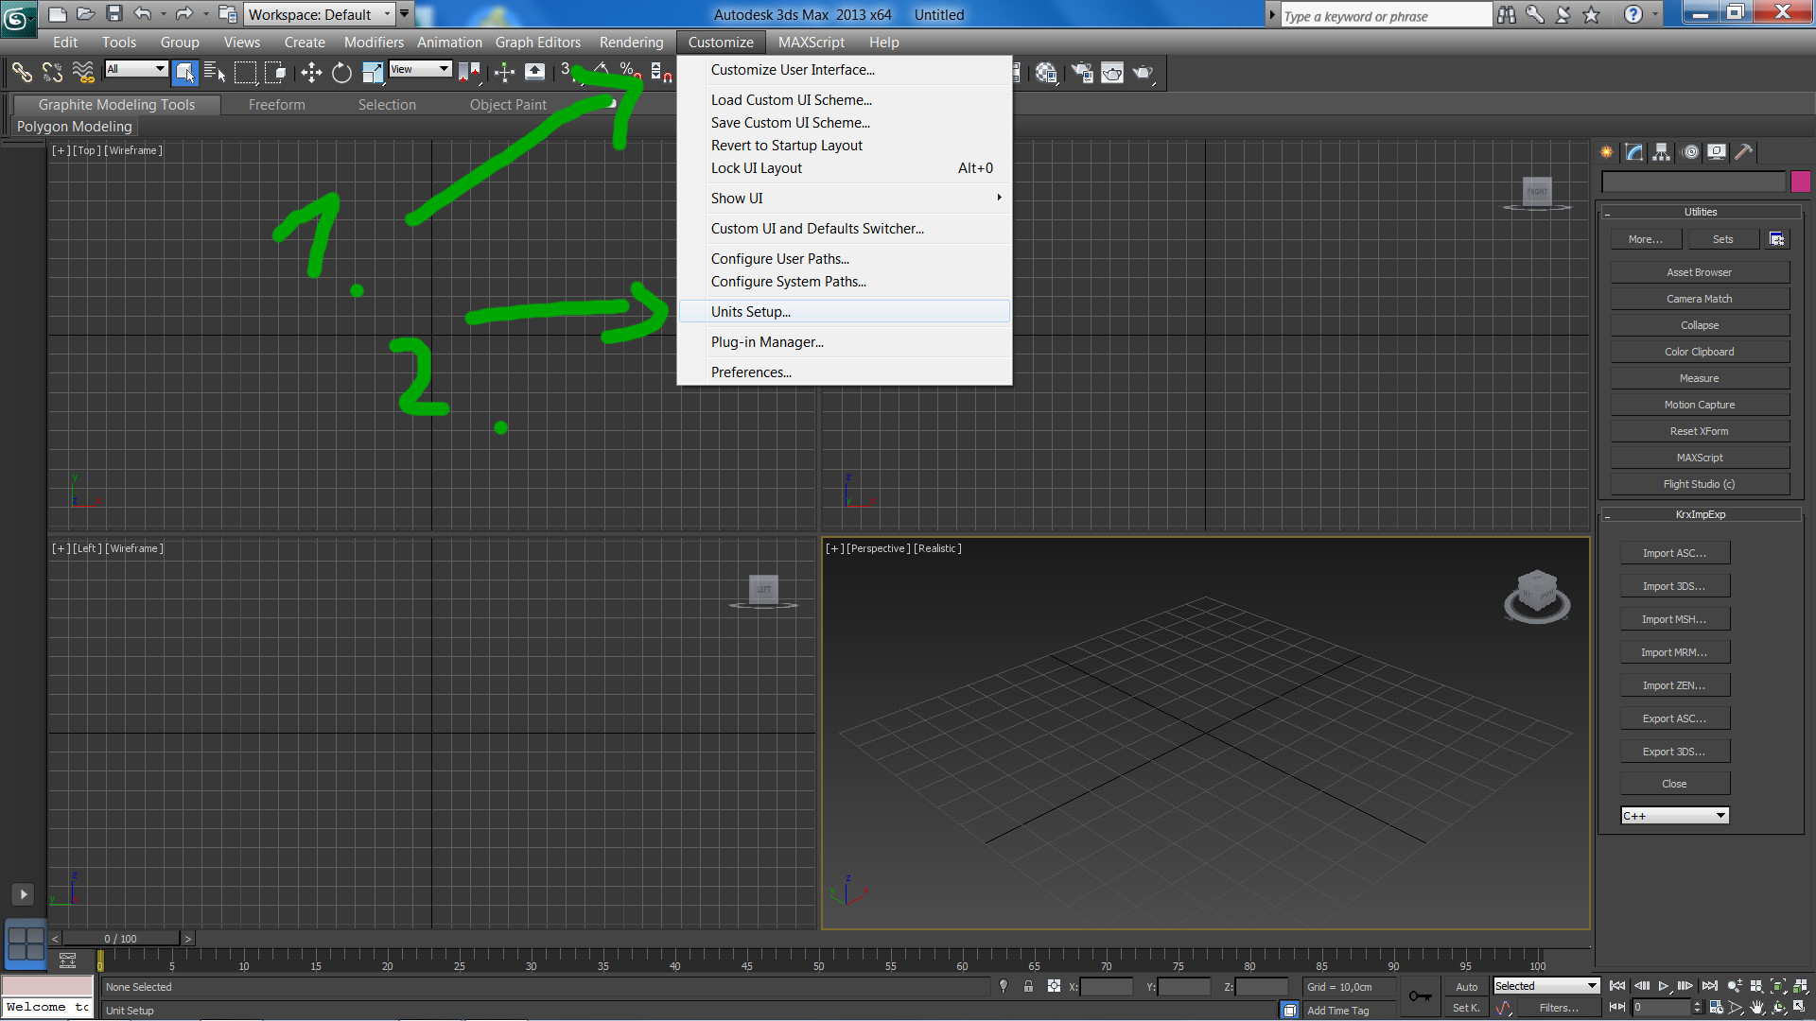1816x1021 pixels.
Task: Click the Set Keys key icon
Action: 1420,995
